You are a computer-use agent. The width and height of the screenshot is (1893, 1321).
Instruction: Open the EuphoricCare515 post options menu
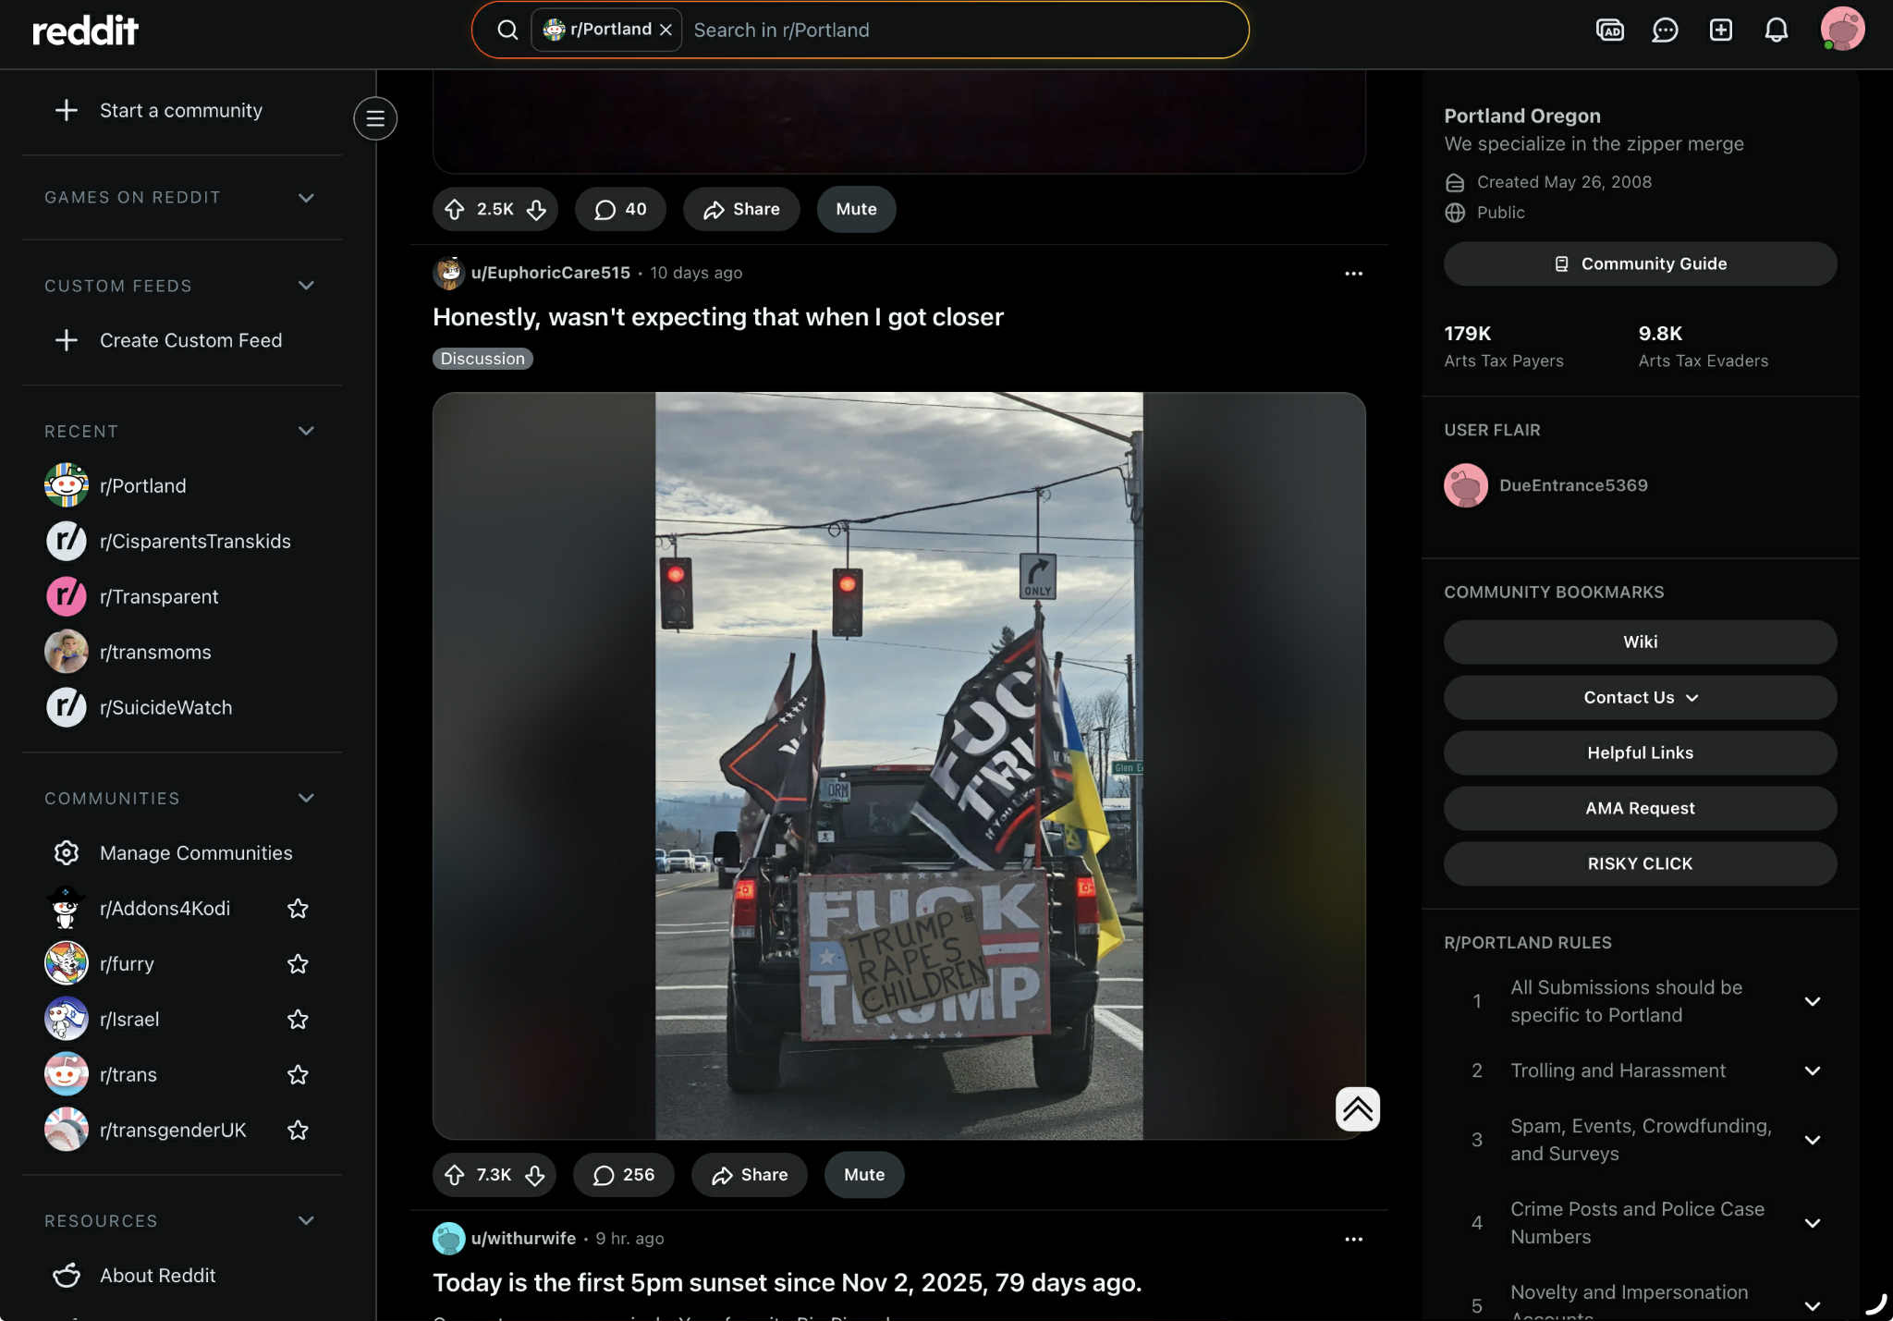(1353, 274)
